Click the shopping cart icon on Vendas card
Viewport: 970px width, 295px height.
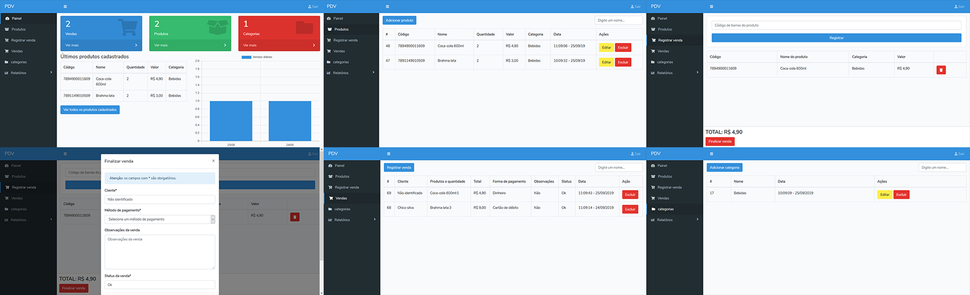point(128,27)
